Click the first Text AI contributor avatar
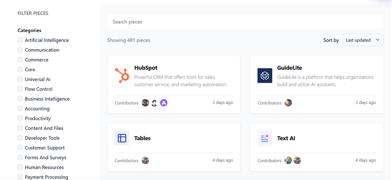This screenshot has height=180, width=392. click(288, 160)
